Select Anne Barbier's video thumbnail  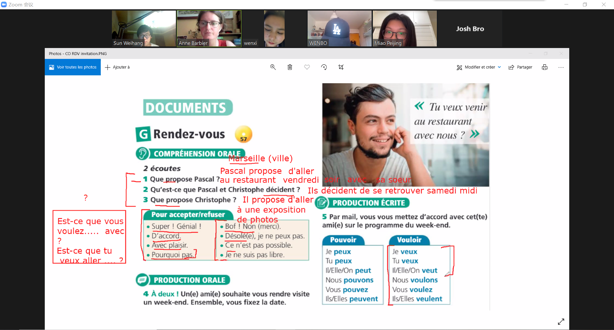pos(209,28)
